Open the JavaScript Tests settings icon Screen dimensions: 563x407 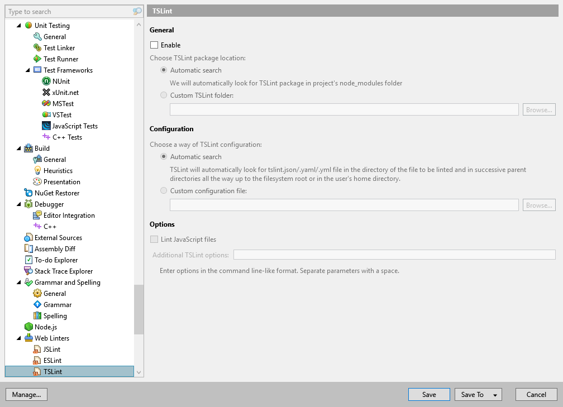pyautogui.click(x=46, y=126)
